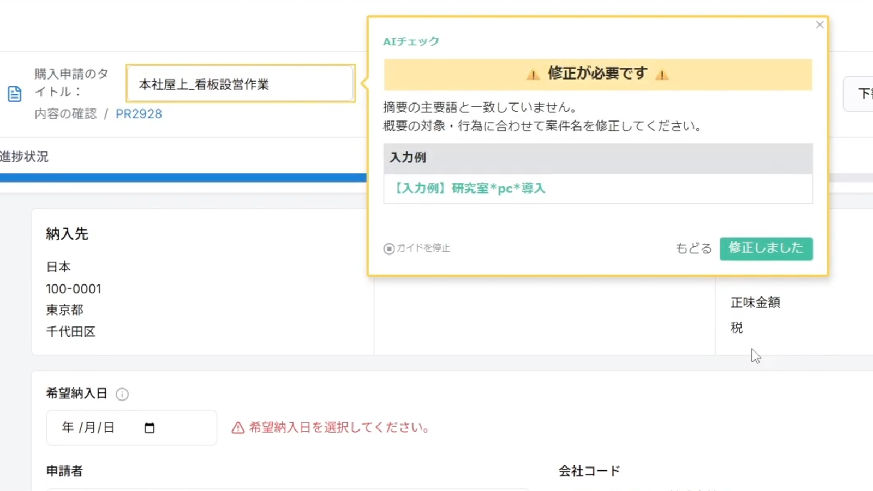Image resolution: width=873 pixels, height=491 pixels.
Task: Click the red alert icon by date error
Action: click(238, 428)
